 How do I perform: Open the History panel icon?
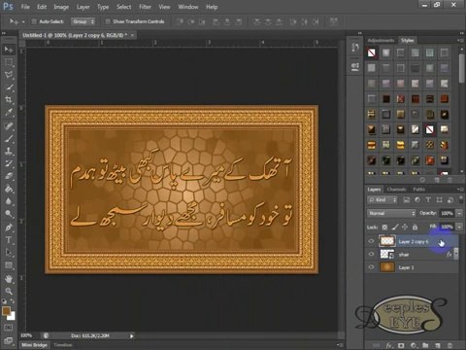355,48
